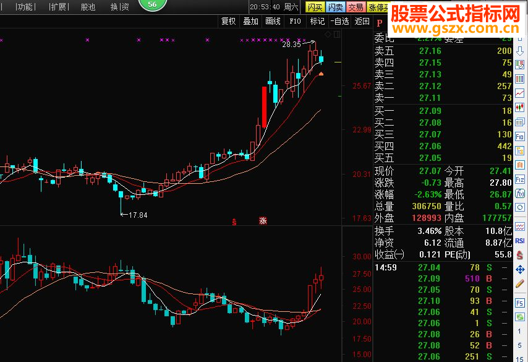
Task: Open the quote list with checkmark icon
Action: coord(520,65)
